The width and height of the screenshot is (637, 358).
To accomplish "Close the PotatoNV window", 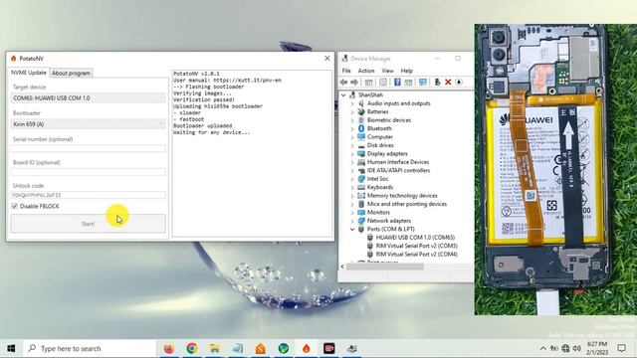I will (x=327, y=59).
